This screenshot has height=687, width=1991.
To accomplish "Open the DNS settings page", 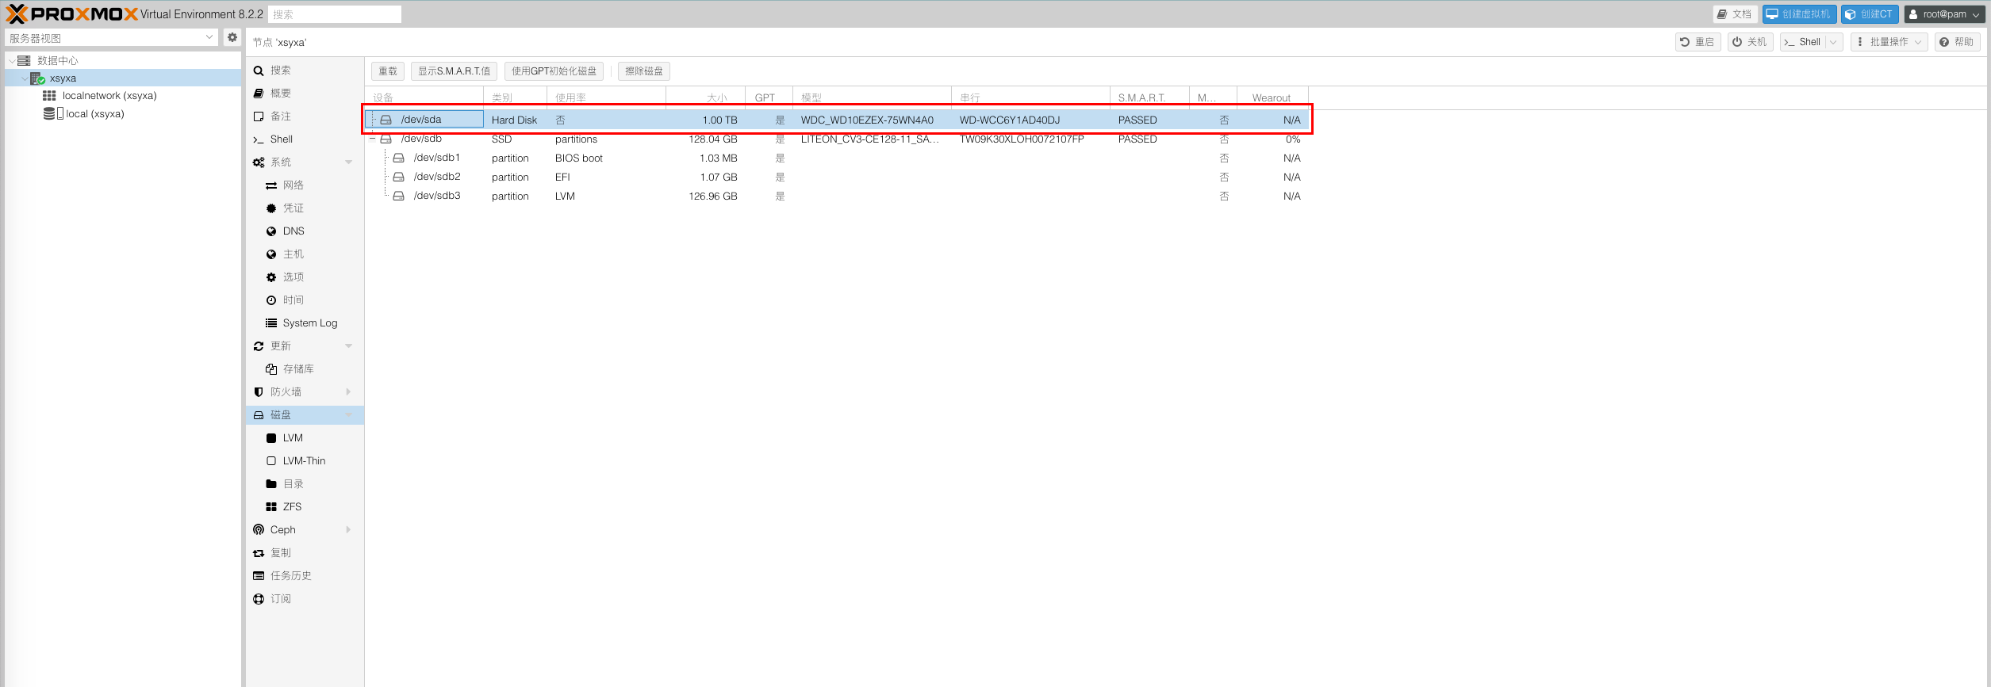I will [293, 231].
